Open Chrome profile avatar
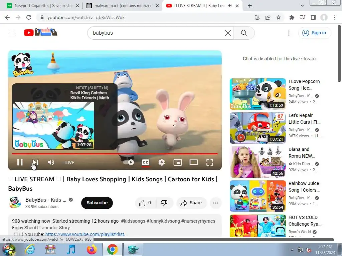 [x=324, y=17]
